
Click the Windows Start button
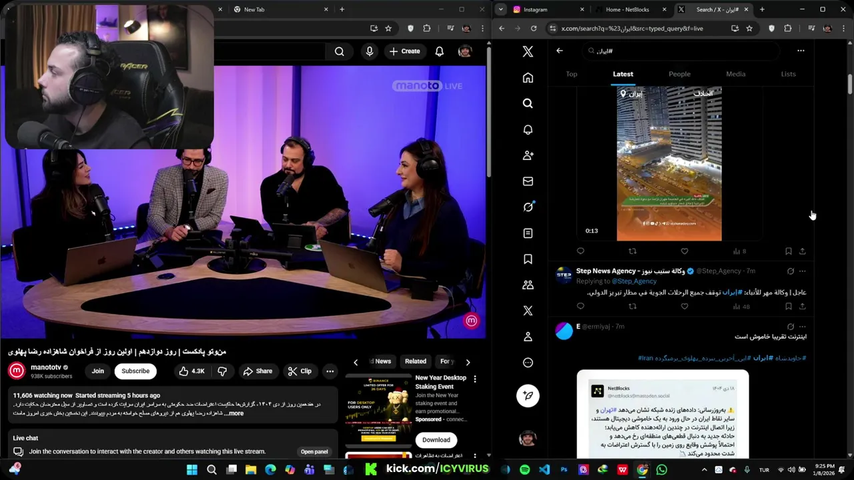[x=192, y=470]
